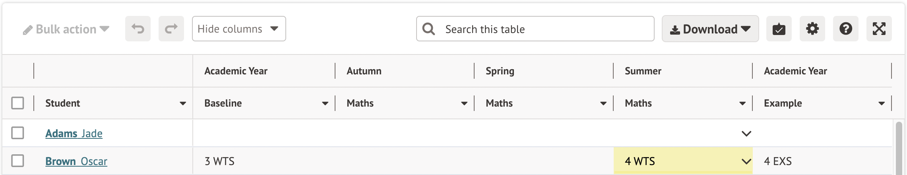Open Student column sort dropdown arrow

tap(183, 103)
